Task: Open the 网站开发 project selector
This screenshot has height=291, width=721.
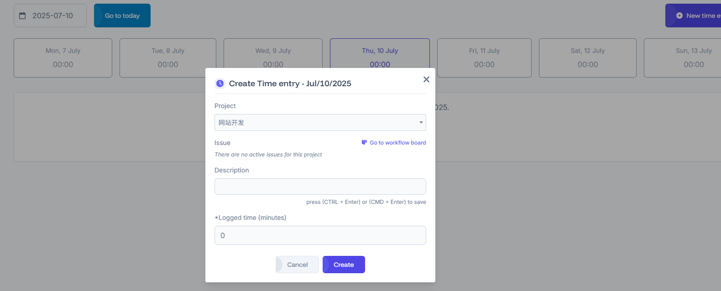Action: [320, 122]
